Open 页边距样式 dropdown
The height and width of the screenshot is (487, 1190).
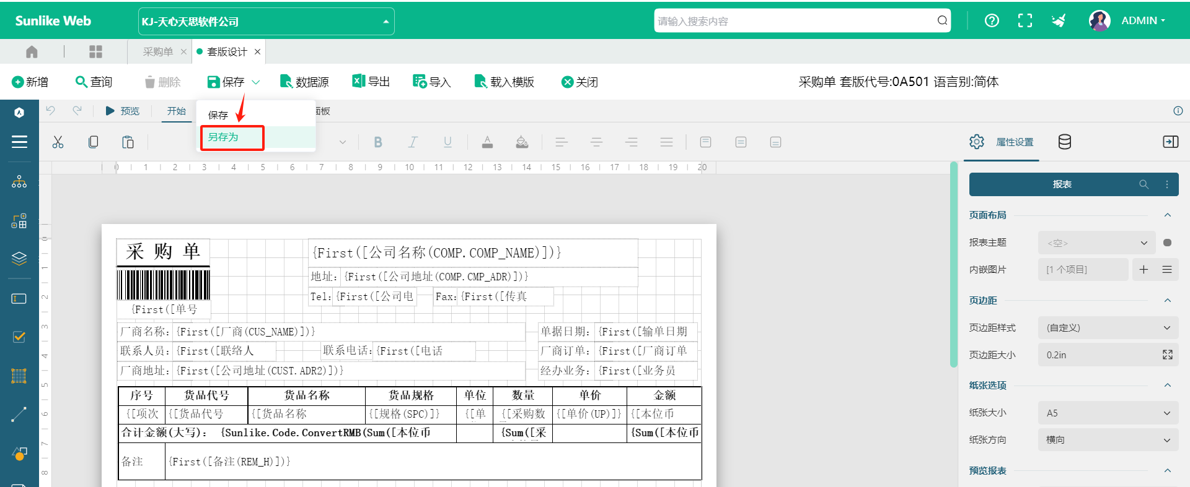point(1108,328)
